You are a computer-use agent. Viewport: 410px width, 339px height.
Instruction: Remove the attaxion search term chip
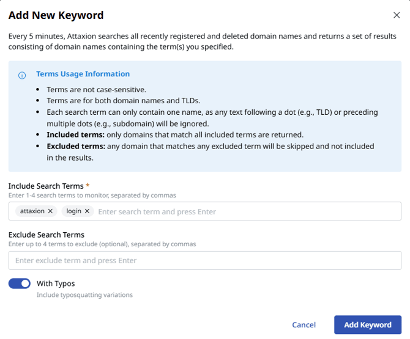(x=50, y=211)
